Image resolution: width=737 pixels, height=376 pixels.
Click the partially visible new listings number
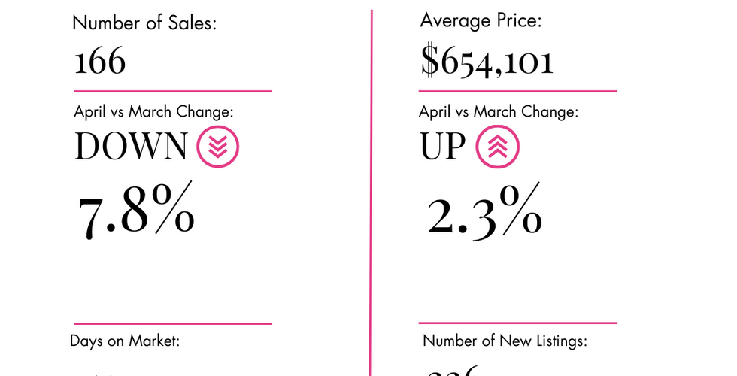[452, 370]
